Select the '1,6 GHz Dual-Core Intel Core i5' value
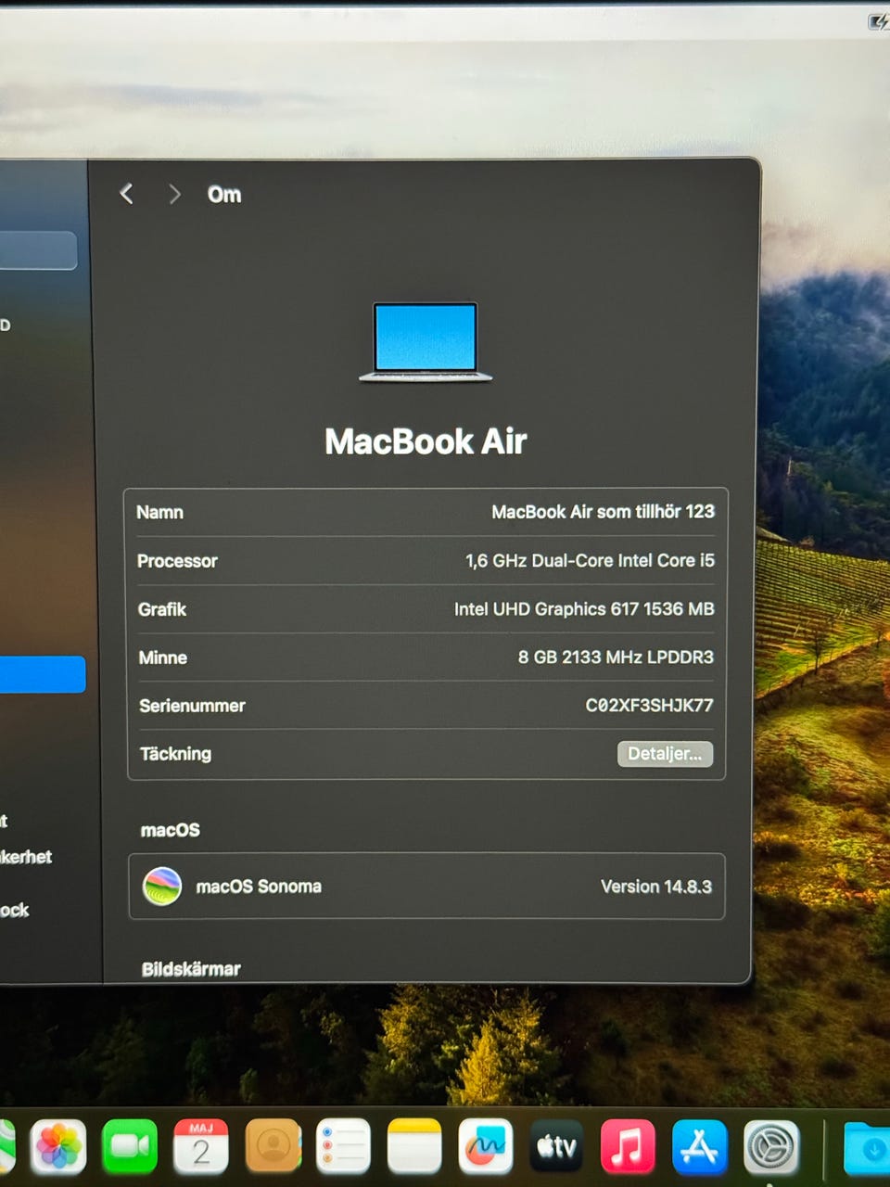The width and height of the screenshot is (890, 1187). (590, 560)
